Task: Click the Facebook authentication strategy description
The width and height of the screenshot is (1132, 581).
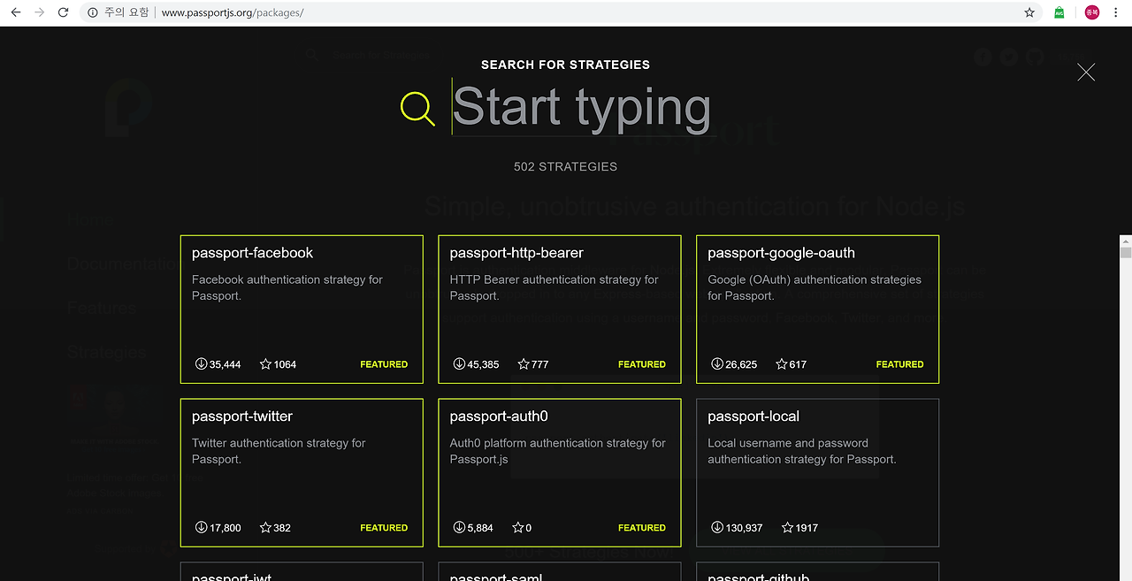Action: point(287,287)
